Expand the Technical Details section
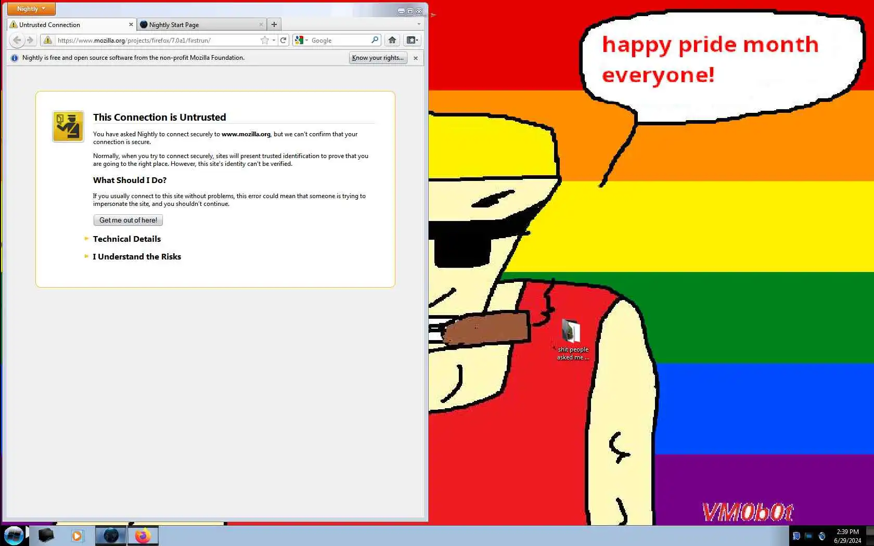The height and width of the screenshot is (546, 874). [x=126, y=239]
